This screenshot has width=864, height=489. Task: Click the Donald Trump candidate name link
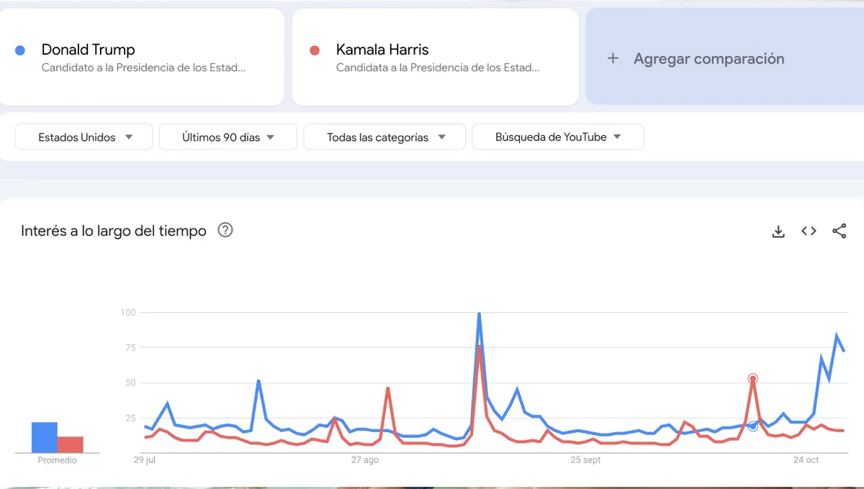(x=88, y=50)
